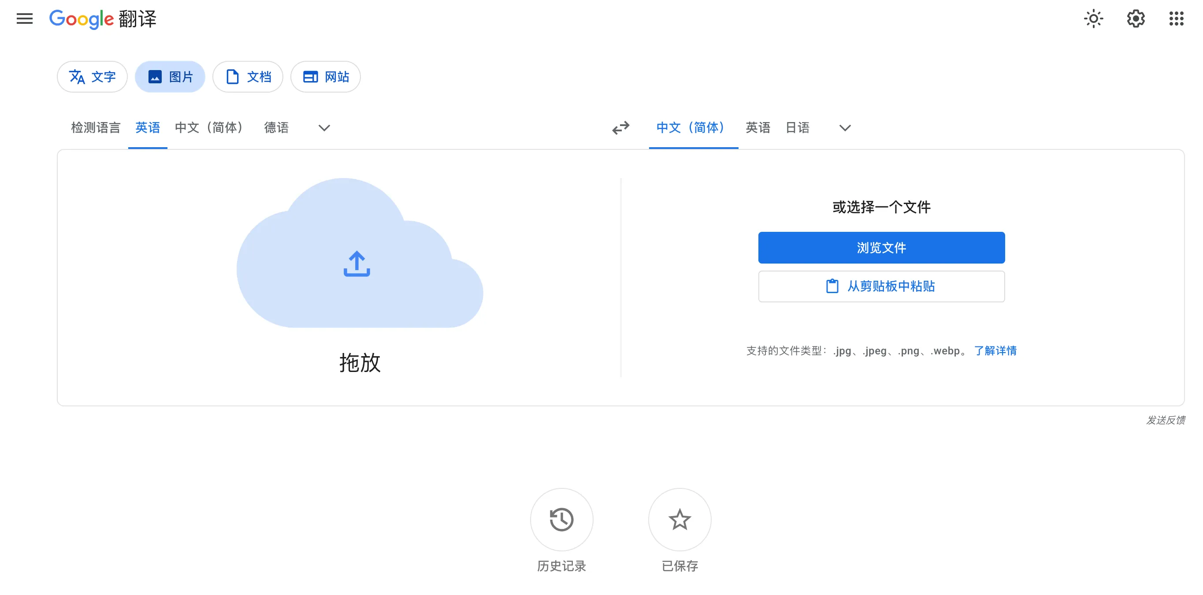The height and width of the screenshot is (595, 1203).
Task: Select target language 英语
Action: [x=757, y=127]
